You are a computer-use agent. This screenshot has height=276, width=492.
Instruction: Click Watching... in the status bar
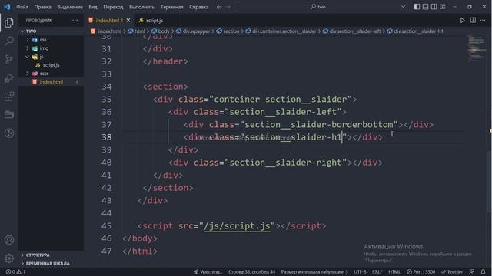coord(208,271)
